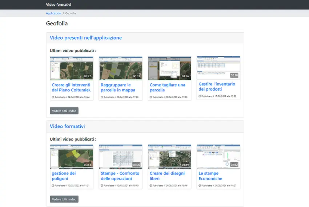The height and width of the screenshot is (207, 309).
Task: Click clock icon under 'Creare gli interventi' card
Action: [53, 97]
